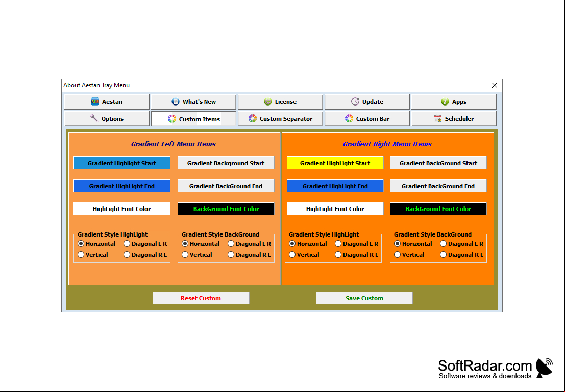
Task: Select left HighLight Vertical gradient style
Action: (92, 255)
